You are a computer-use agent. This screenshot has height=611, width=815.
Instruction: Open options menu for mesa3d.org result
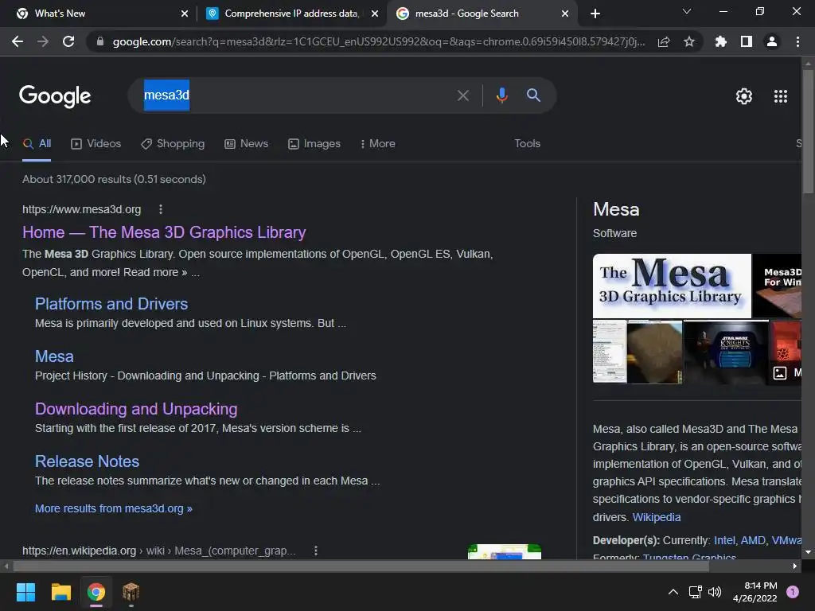click(x=161, y=209)
